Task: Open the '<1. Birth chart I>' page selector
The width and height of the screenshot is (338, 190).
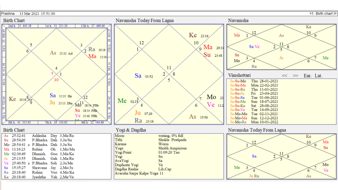Action: (323, 14)
